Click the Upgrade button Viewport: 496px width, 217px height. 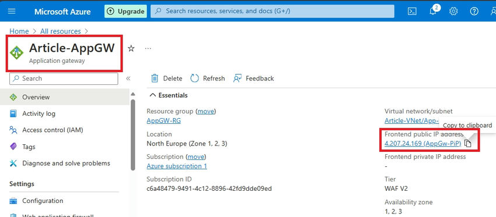(126, 12)
